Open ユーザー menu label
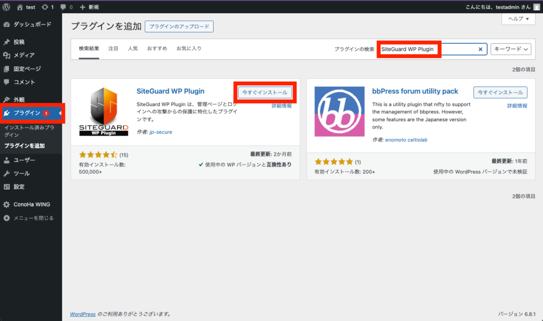Screen dimensions: 543x321 click(24, 160)
